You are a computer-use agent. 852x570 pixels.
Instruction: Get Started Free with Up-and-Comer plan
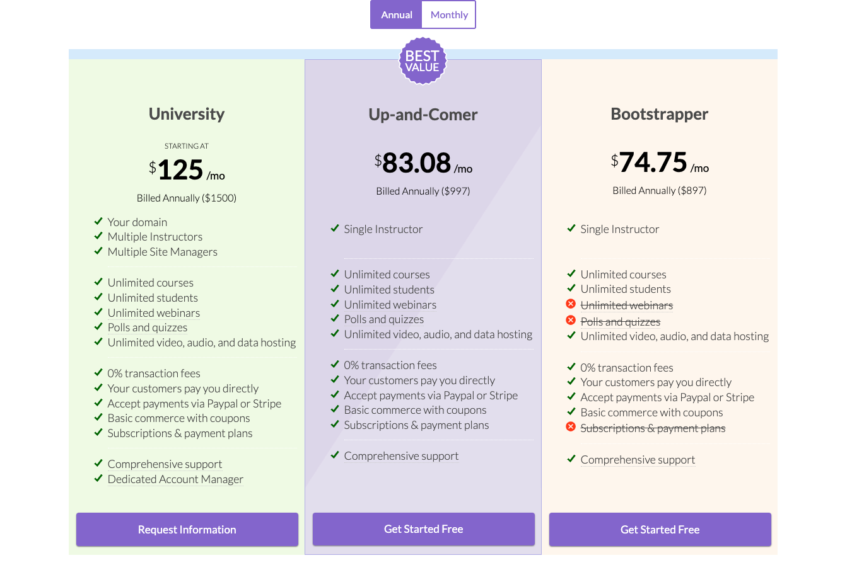pyautogui.click(x=424, y=529)
